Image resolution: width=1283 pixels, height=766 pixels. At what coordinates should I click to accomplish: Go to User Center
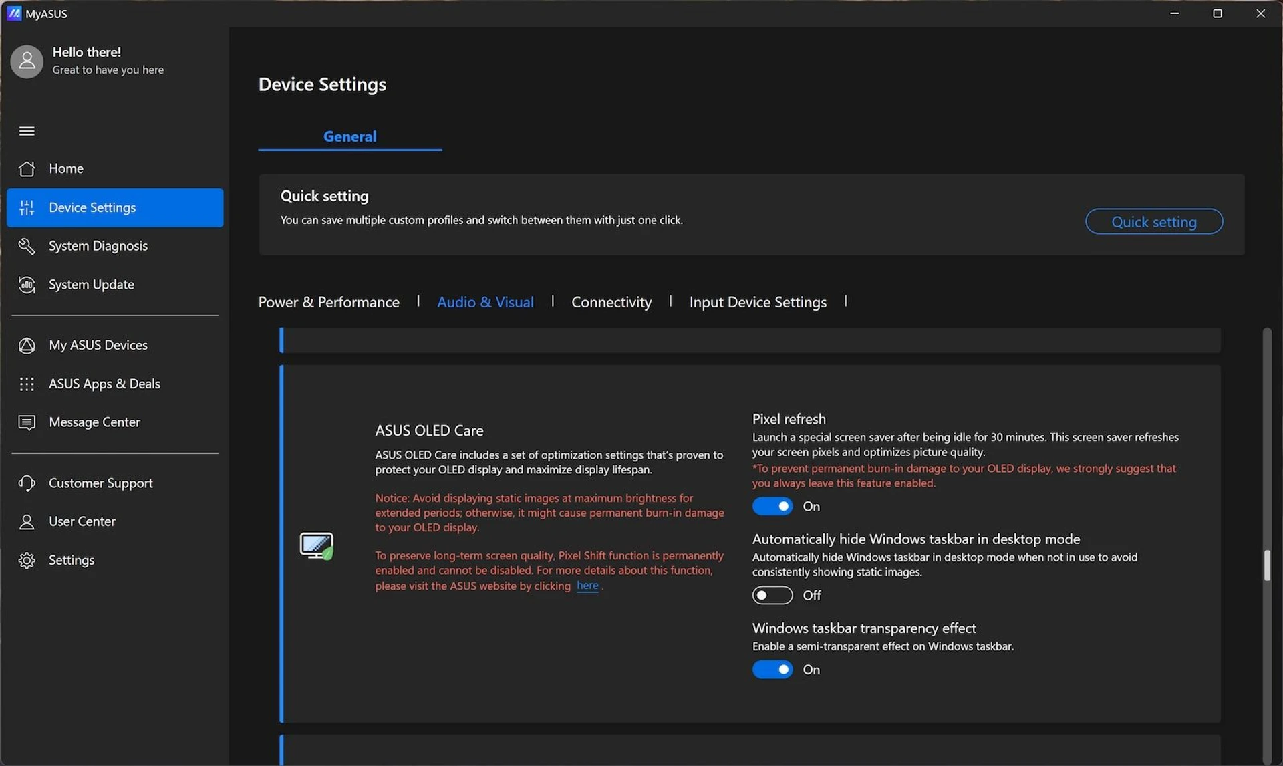tap(115, 522)
